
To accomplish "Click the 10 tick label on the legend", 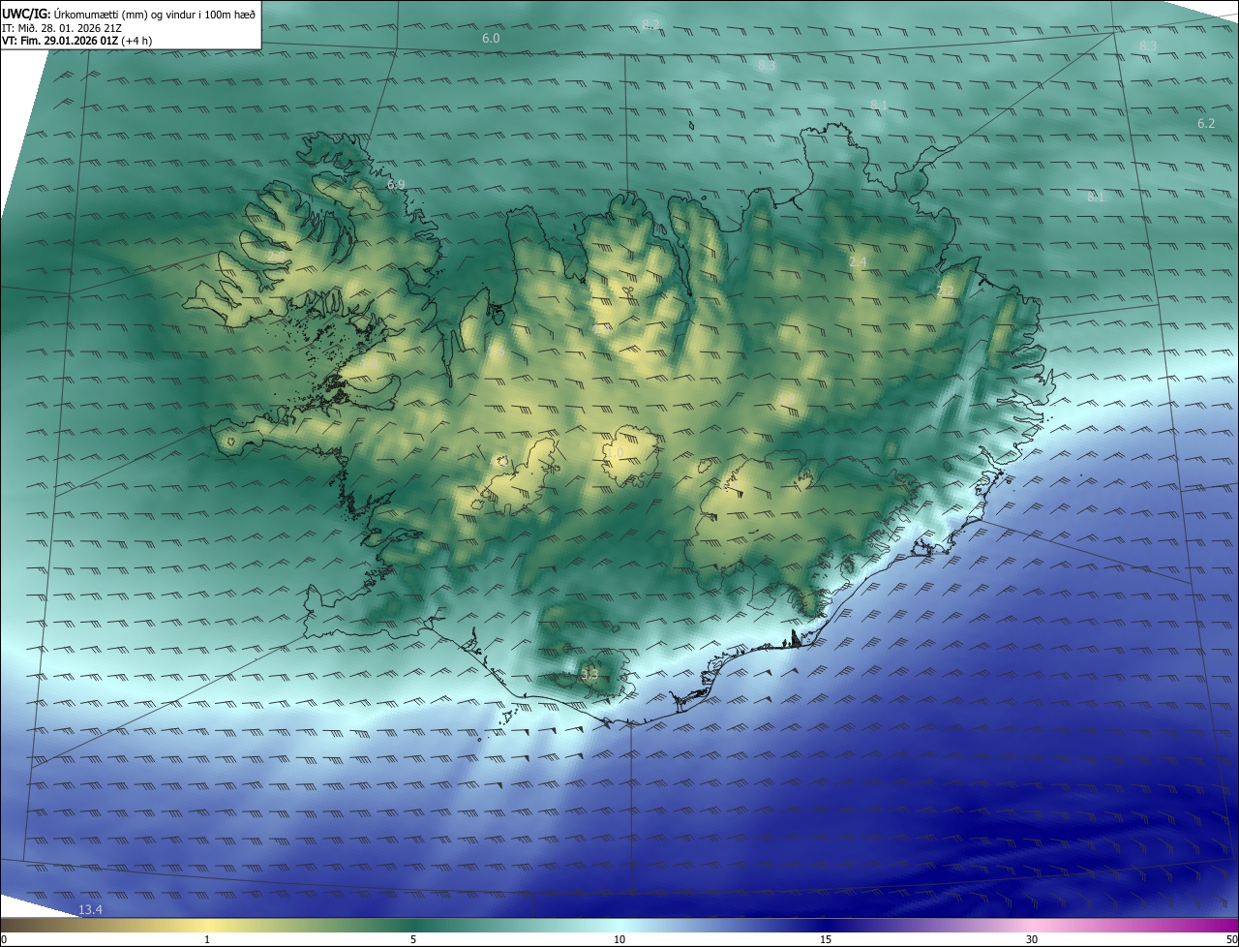I will (x=619, y=939).
